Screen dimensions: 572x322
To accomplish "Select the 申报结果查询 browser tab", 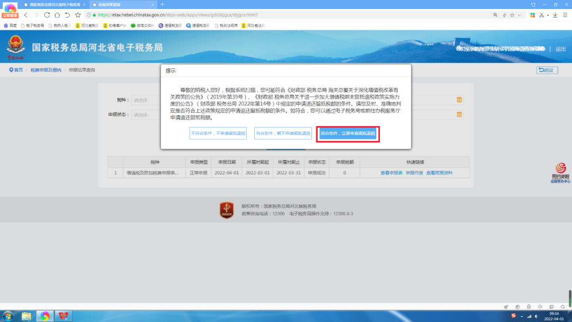I will coord(122,5).
